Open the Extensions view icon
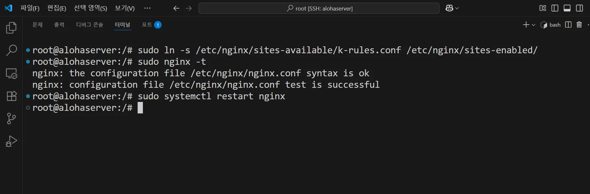590x194 pixels. (x=12, y=96)
